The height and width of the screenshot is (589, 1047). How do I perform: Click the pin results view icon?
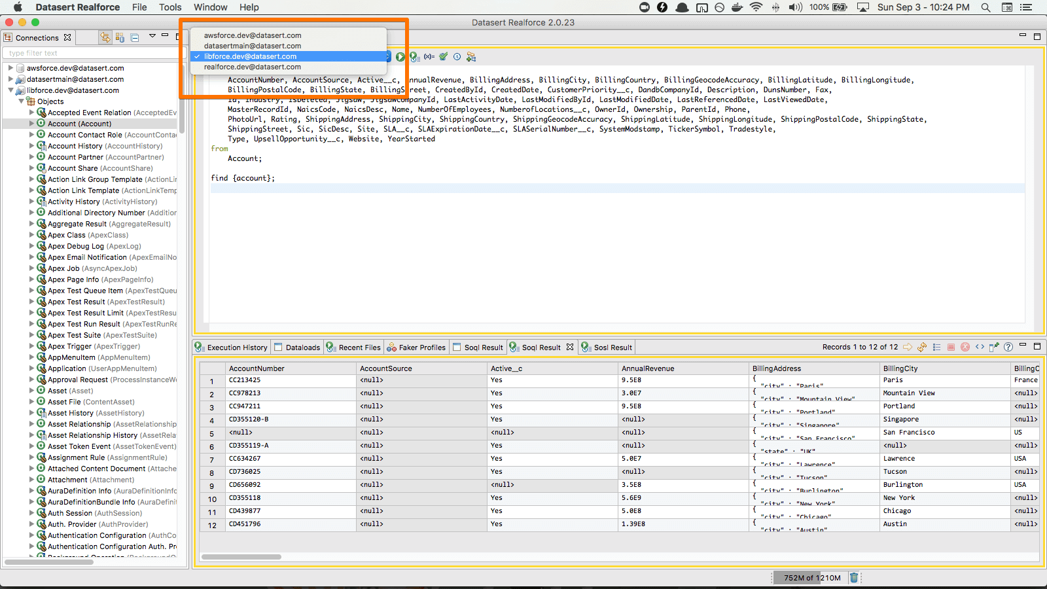994,347
